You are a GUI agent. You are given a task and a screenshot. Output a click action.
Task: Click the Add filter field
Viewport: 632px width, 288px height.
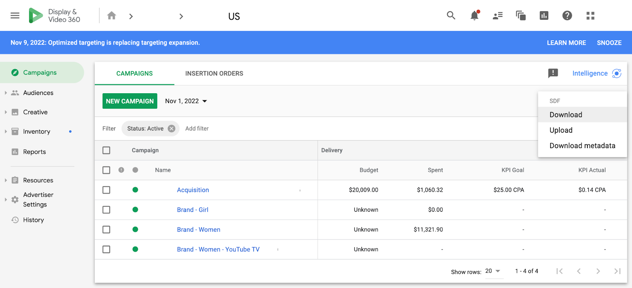point(197,128)
